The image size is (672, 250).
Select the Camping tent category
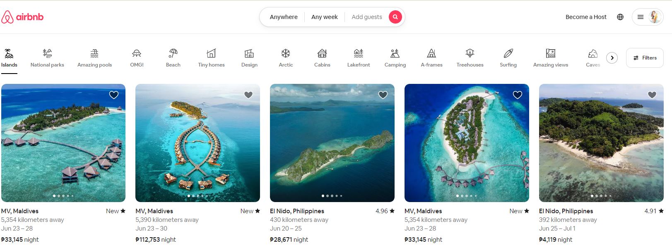(x=395, y=57)
